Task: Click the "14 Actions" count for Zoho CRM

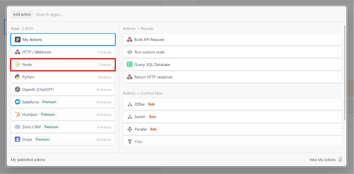Action: pos(104,127)
